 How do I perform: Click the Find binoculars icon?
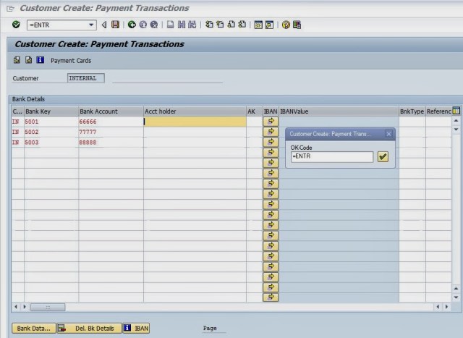tap(182, 25)
